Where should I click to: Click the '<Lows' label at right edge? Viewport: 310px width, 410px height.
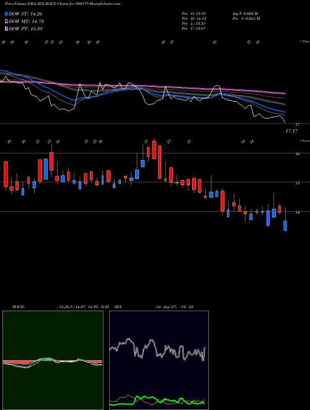(x=304, y=141)
